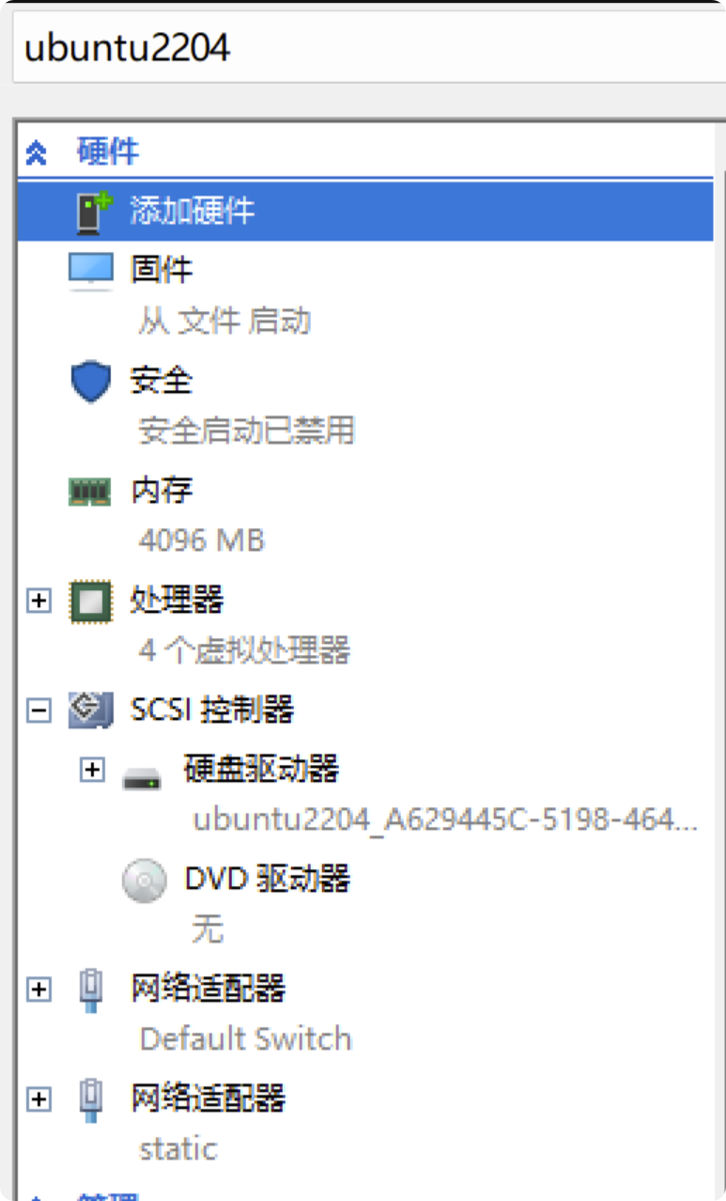
Task: Click the Processor (处理器) chip icon
Action: coord(90,601)
